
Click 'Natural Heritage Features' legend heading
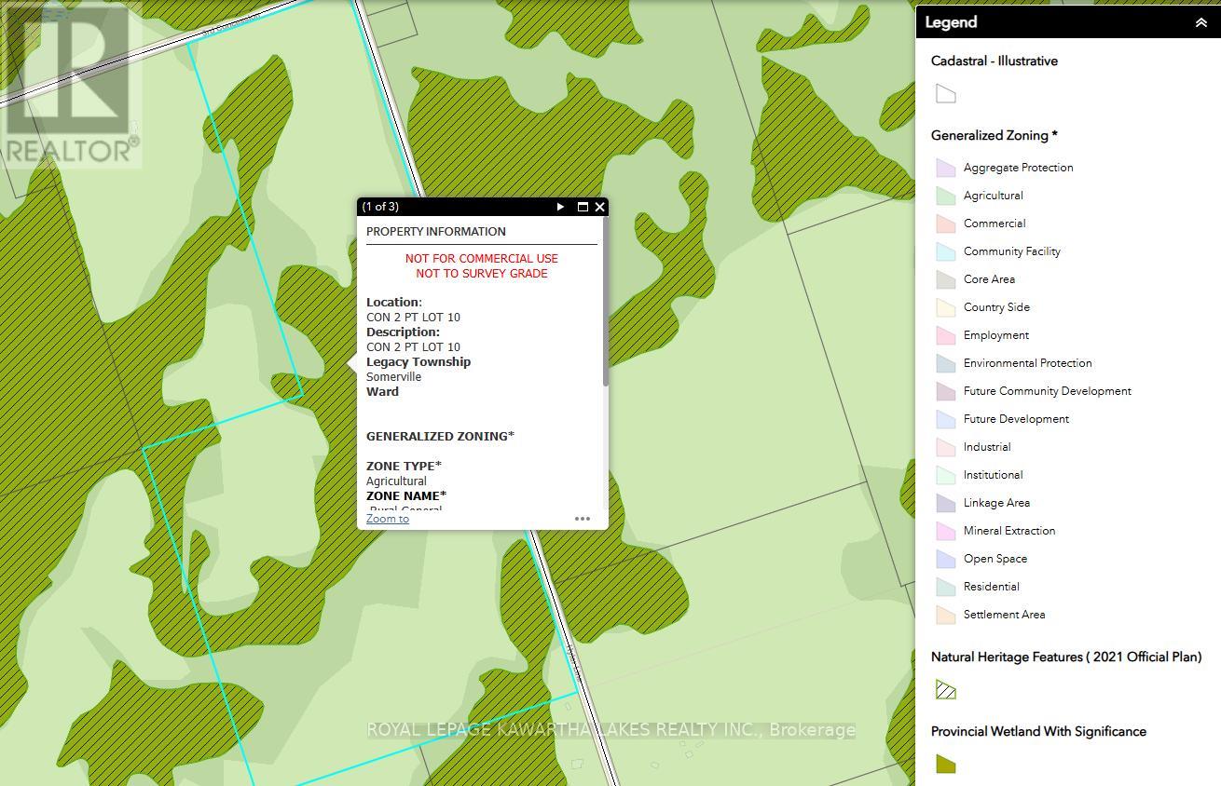click(x=1066, y=657)
